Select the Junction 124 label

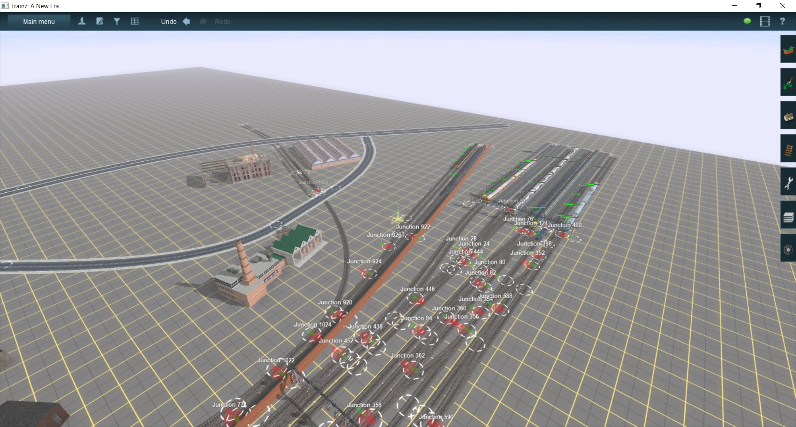tap(531, 223)
